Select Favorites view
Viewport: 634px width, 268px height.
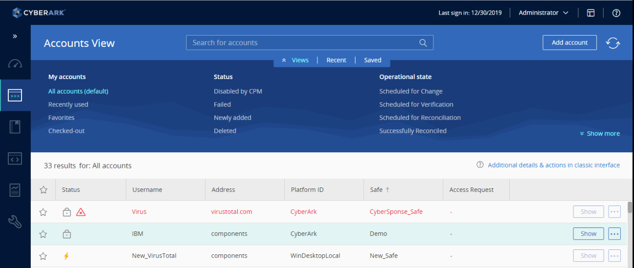(x=61, y=118)
